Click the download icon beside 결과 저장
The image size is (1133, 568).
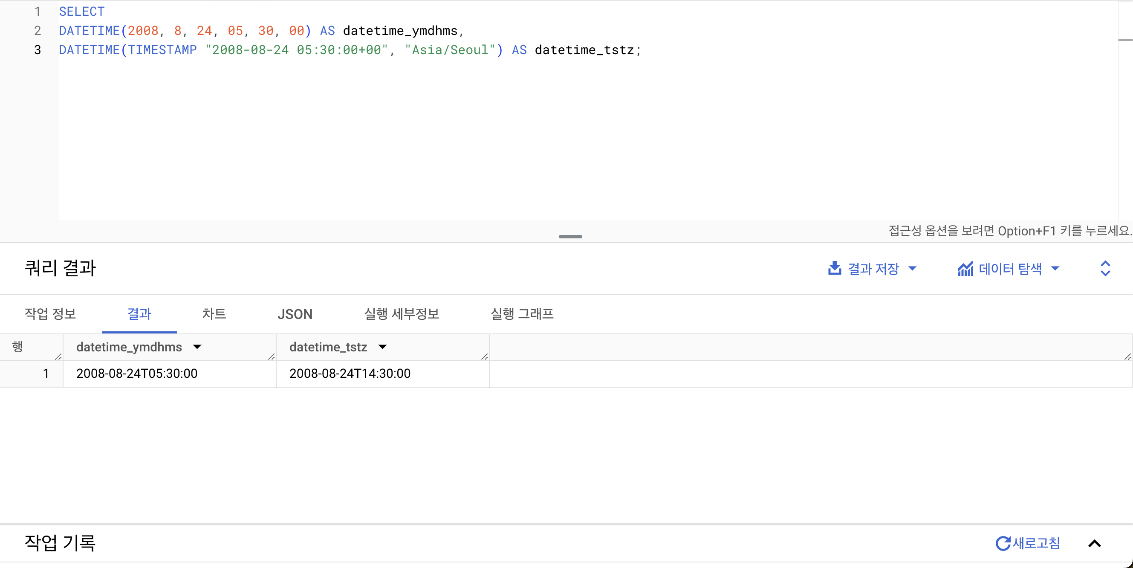coord(834,268)
